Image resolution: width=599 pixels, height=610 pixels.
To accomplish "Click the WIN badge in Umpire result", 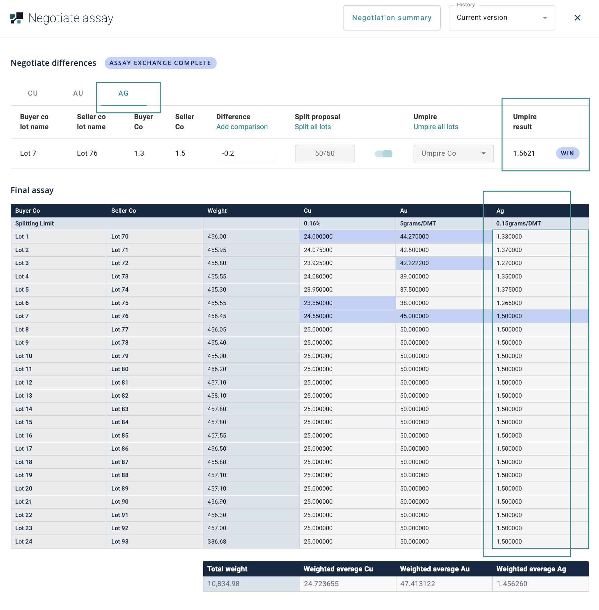I will (x=567, y=153).
